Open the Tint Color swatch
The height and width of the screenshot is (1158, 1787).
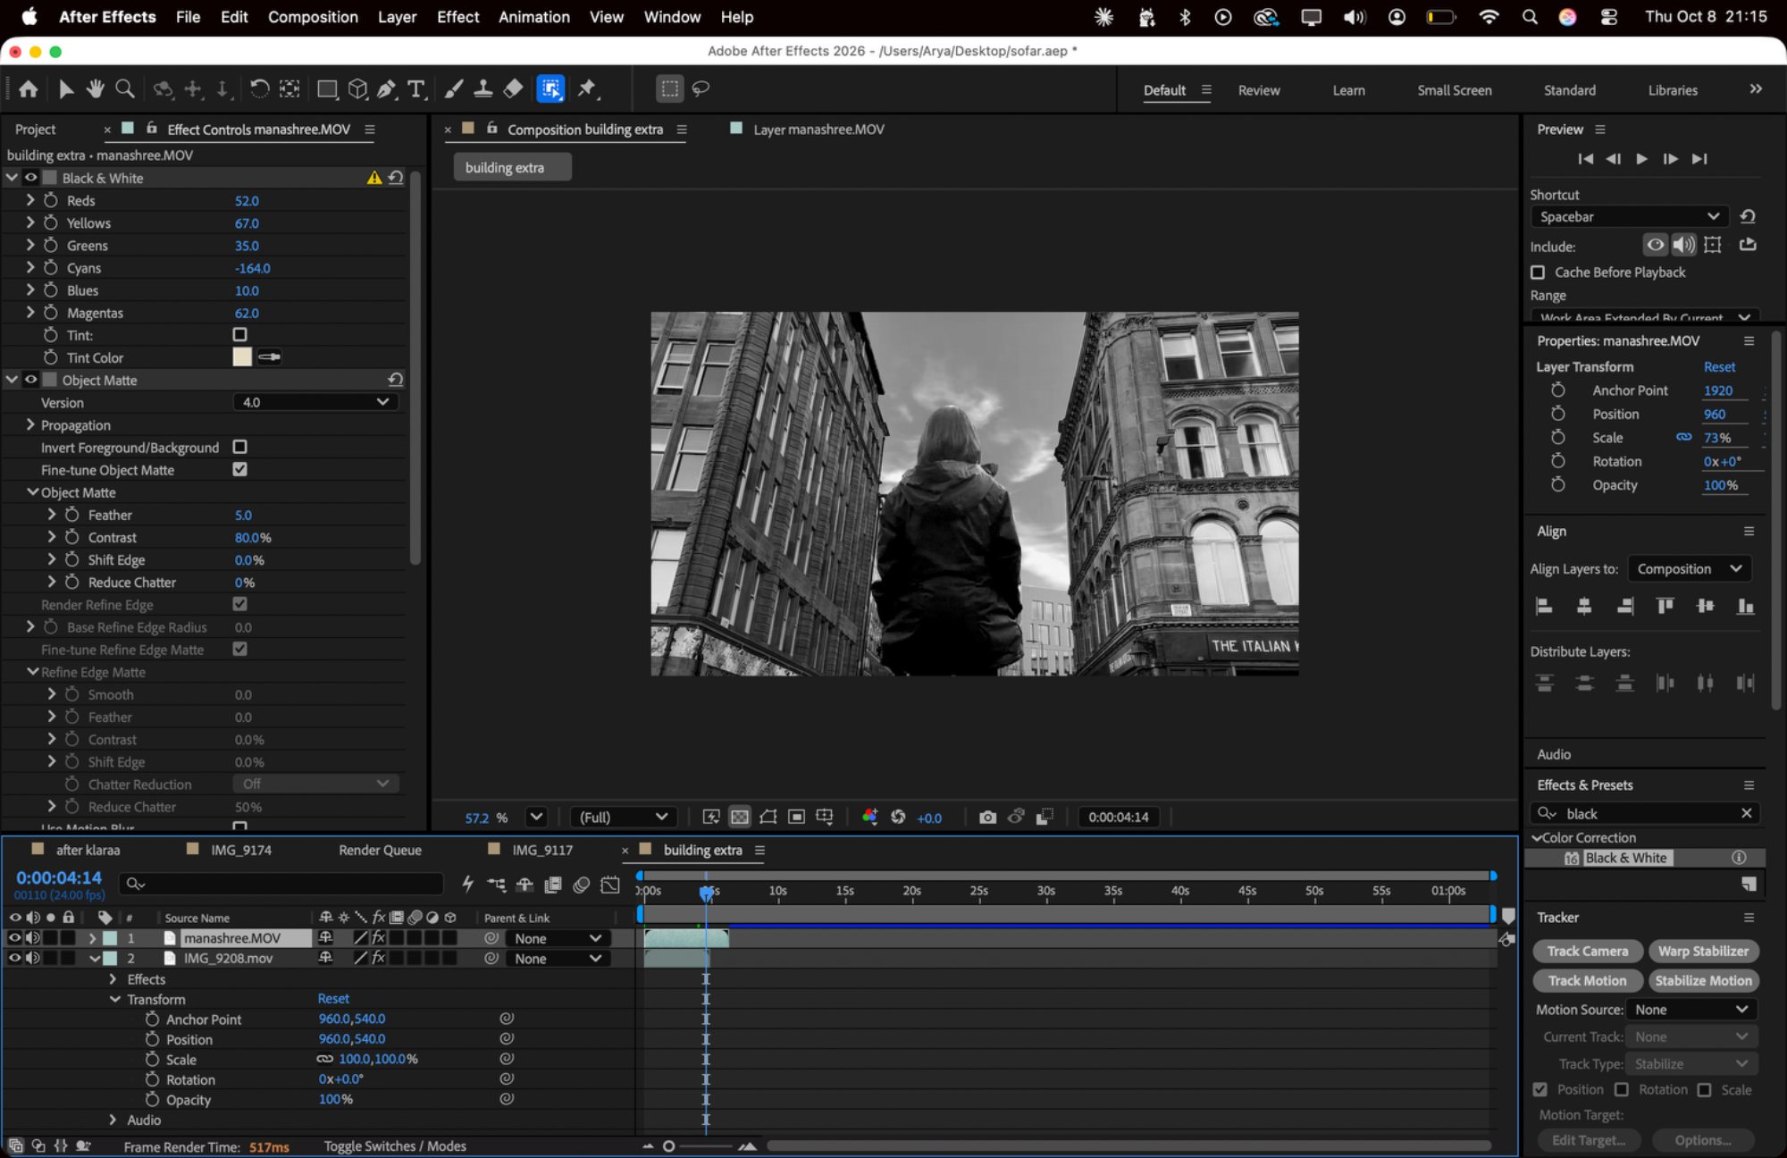tap(242, 357)
